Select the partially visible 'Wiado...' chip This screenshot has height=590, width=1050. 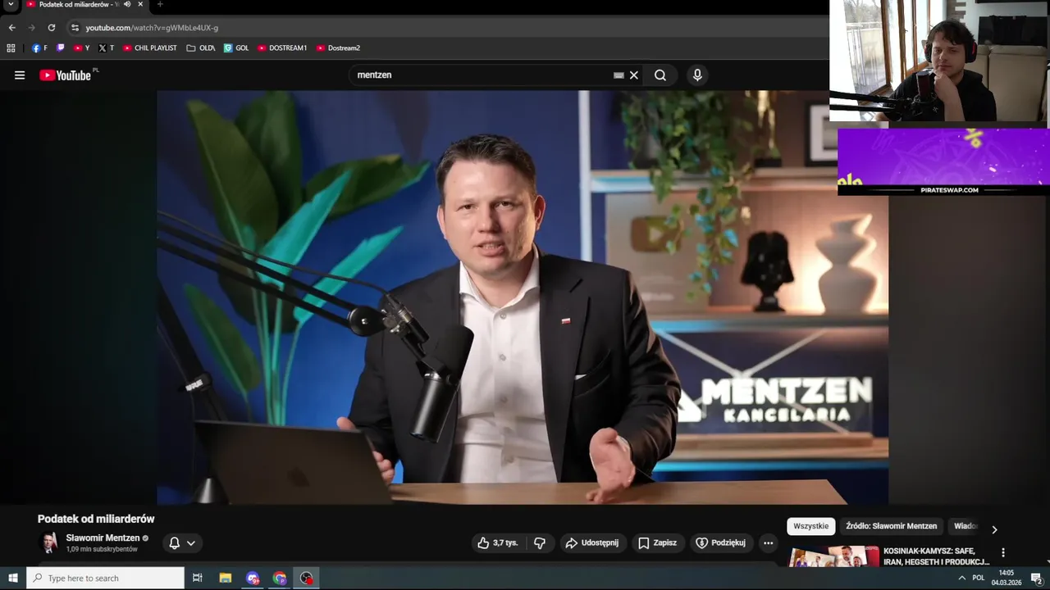click(966, 526)
